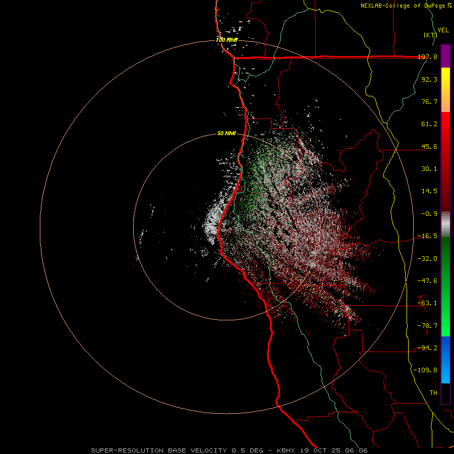
Task: Select the -94.2 velocity scale value
Action: (x=428, y=348)
